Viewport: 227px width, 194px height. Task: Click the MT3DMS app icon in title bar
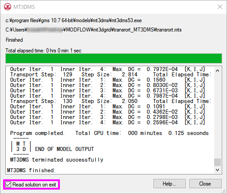tap(8, 7)
